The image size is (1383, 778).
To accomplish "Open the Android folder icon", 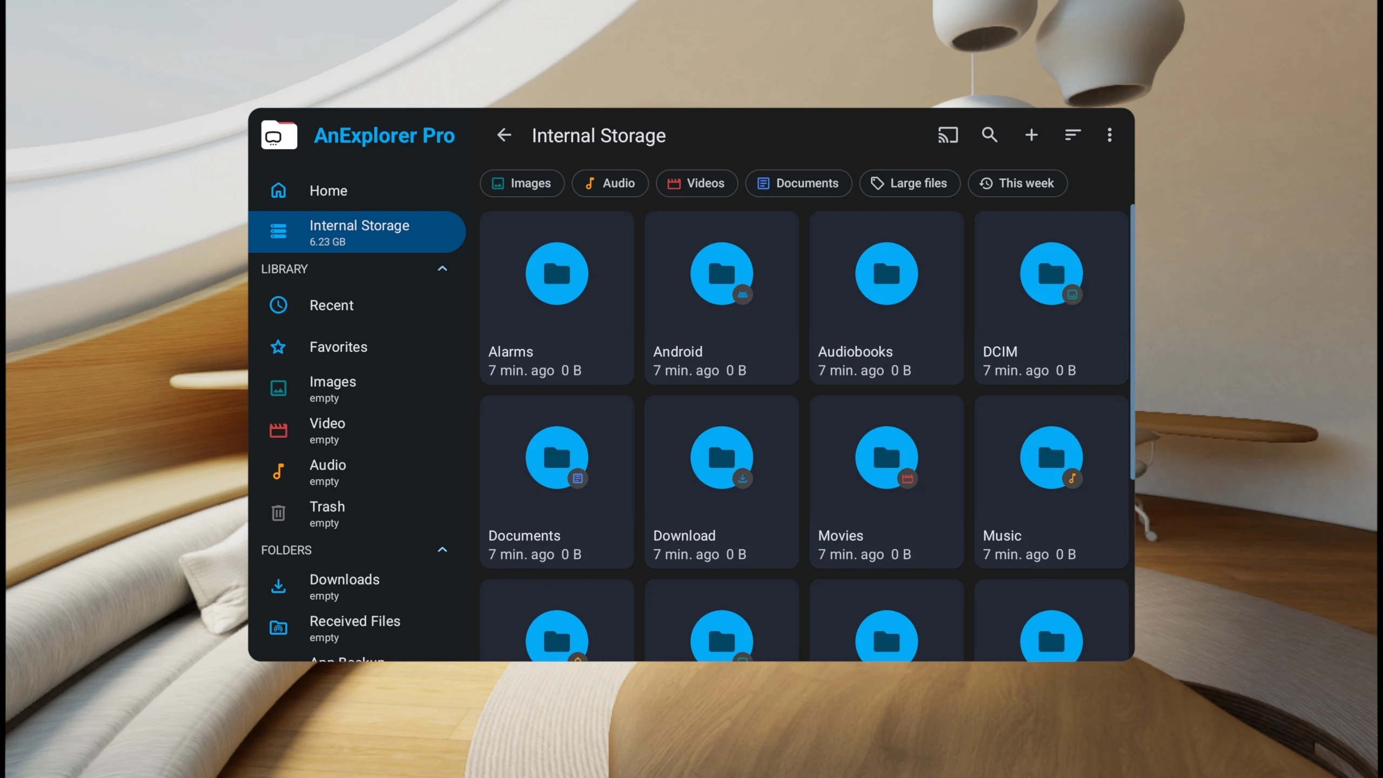I will tap(721, 274).
